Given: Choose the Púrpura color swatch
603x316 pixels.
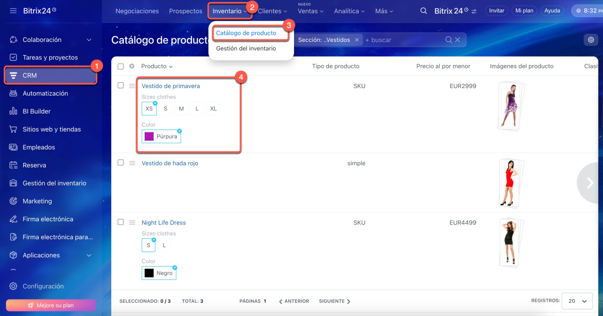Looking at the screenshot, I should tap(161, 137).
